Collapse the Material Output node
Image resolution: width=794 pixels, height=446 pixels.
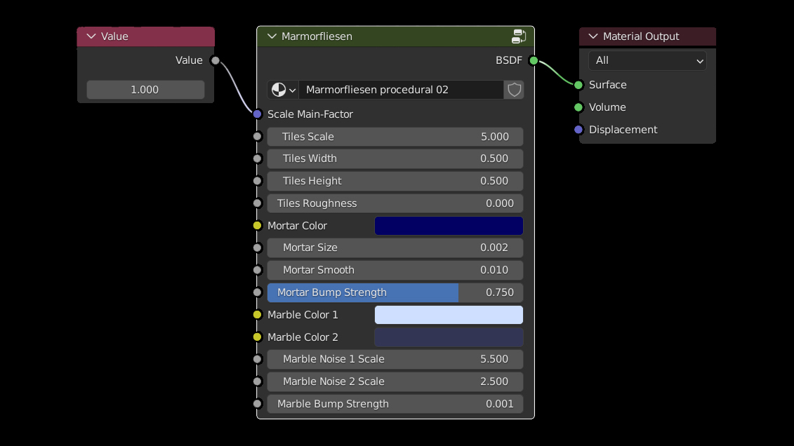click(593, 36)
